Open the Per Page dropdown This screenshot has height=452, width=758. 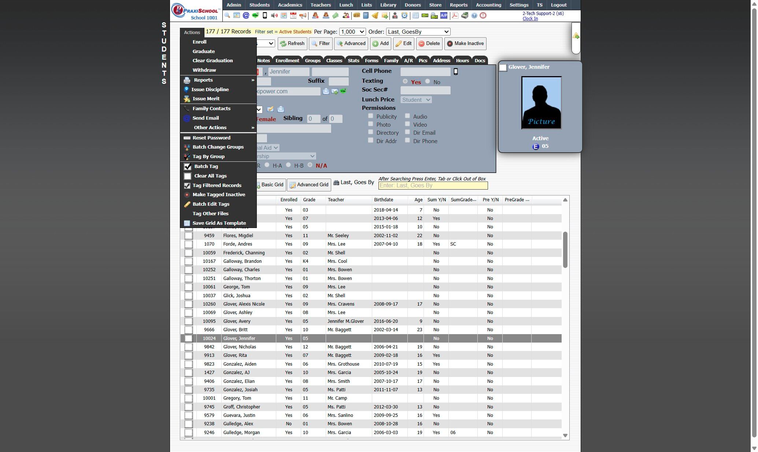(x=352, y=32)
